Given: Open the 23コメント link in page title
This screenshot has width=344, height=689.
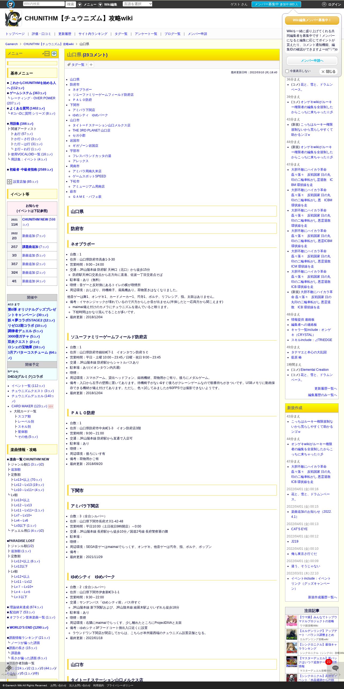Looking at the screenshot, I should tap(95, 55).
